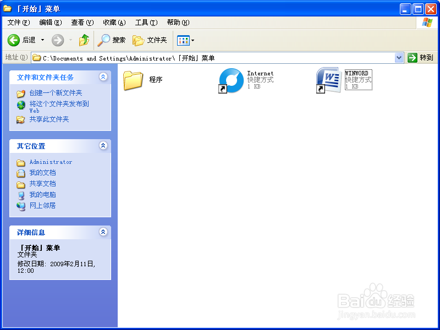440x330 pixels.
Task: Open the File (文件) menu
Action: (x=19, y=23)
